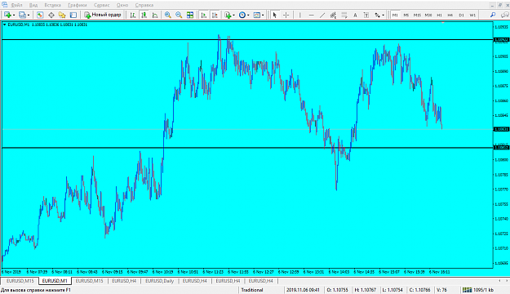Select the Fibonacci retracement tool
Image resolution: width=510 pixels, height=294 pixels.
click(x=344, y=15)
